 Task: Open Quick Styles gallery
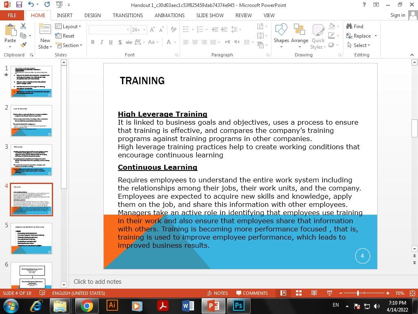pyautogui.click(x=318, y=36)
